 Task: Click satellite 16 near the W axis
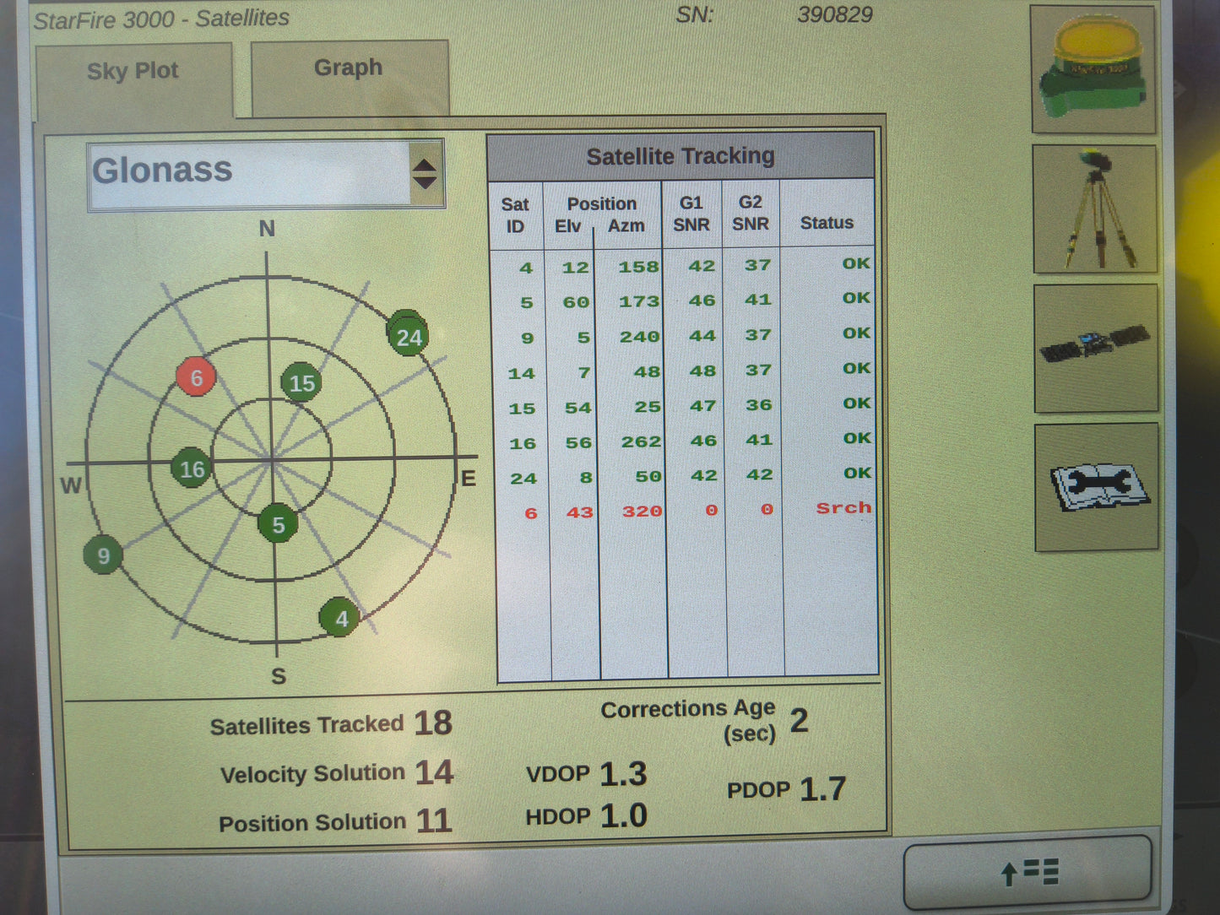pos(191,468)
